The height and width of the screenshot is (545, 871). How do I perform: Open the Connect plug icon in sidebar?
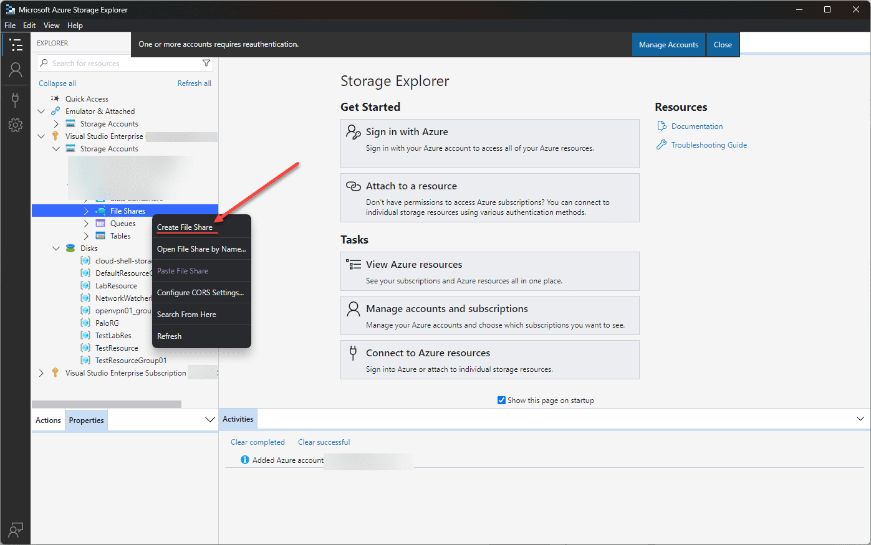pos(16,99)
